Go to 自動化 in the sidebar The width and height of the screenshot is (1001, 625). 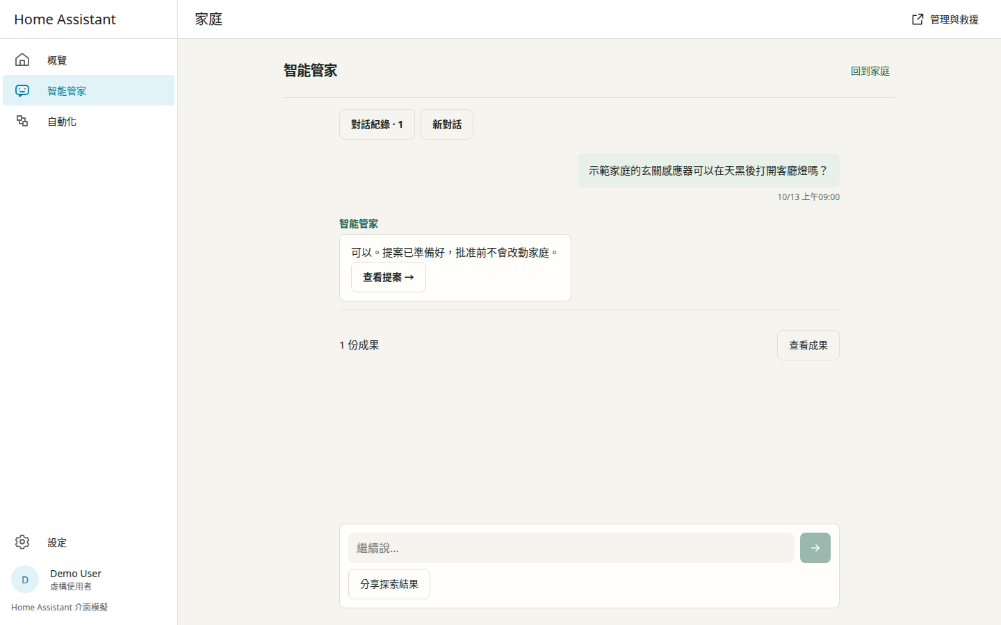coord(88,121)
